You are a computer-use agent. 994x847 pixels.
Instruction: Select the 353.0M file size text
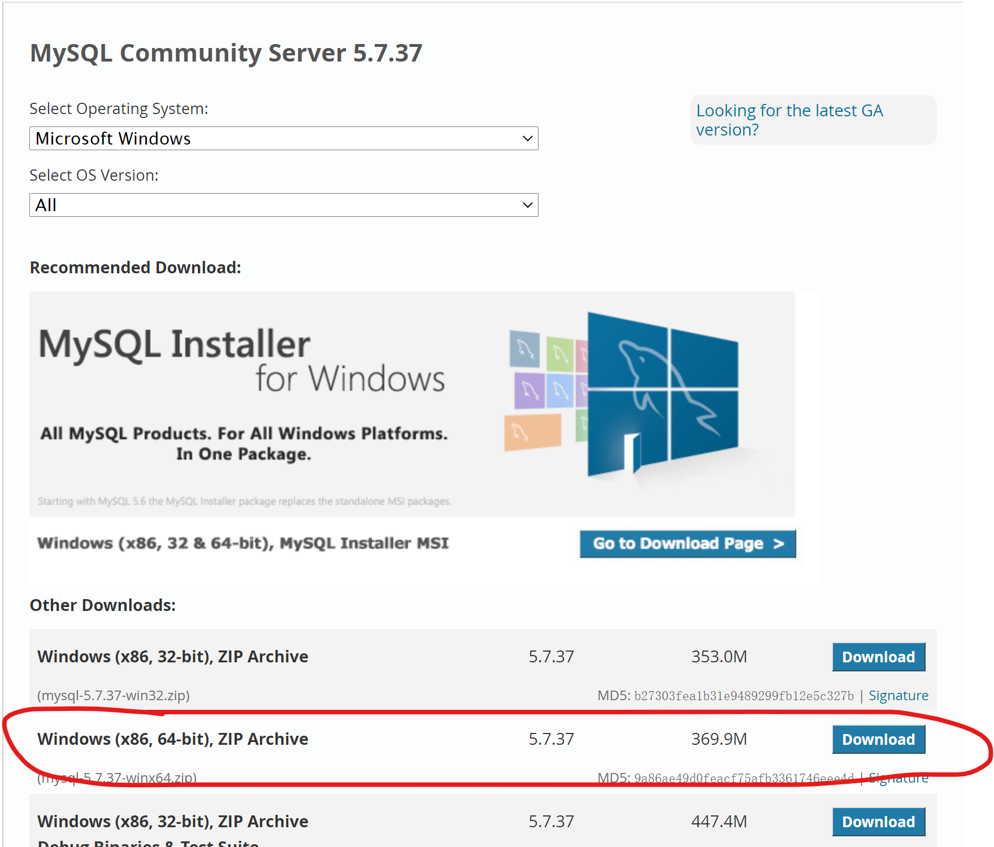click(x=719, y=657)
